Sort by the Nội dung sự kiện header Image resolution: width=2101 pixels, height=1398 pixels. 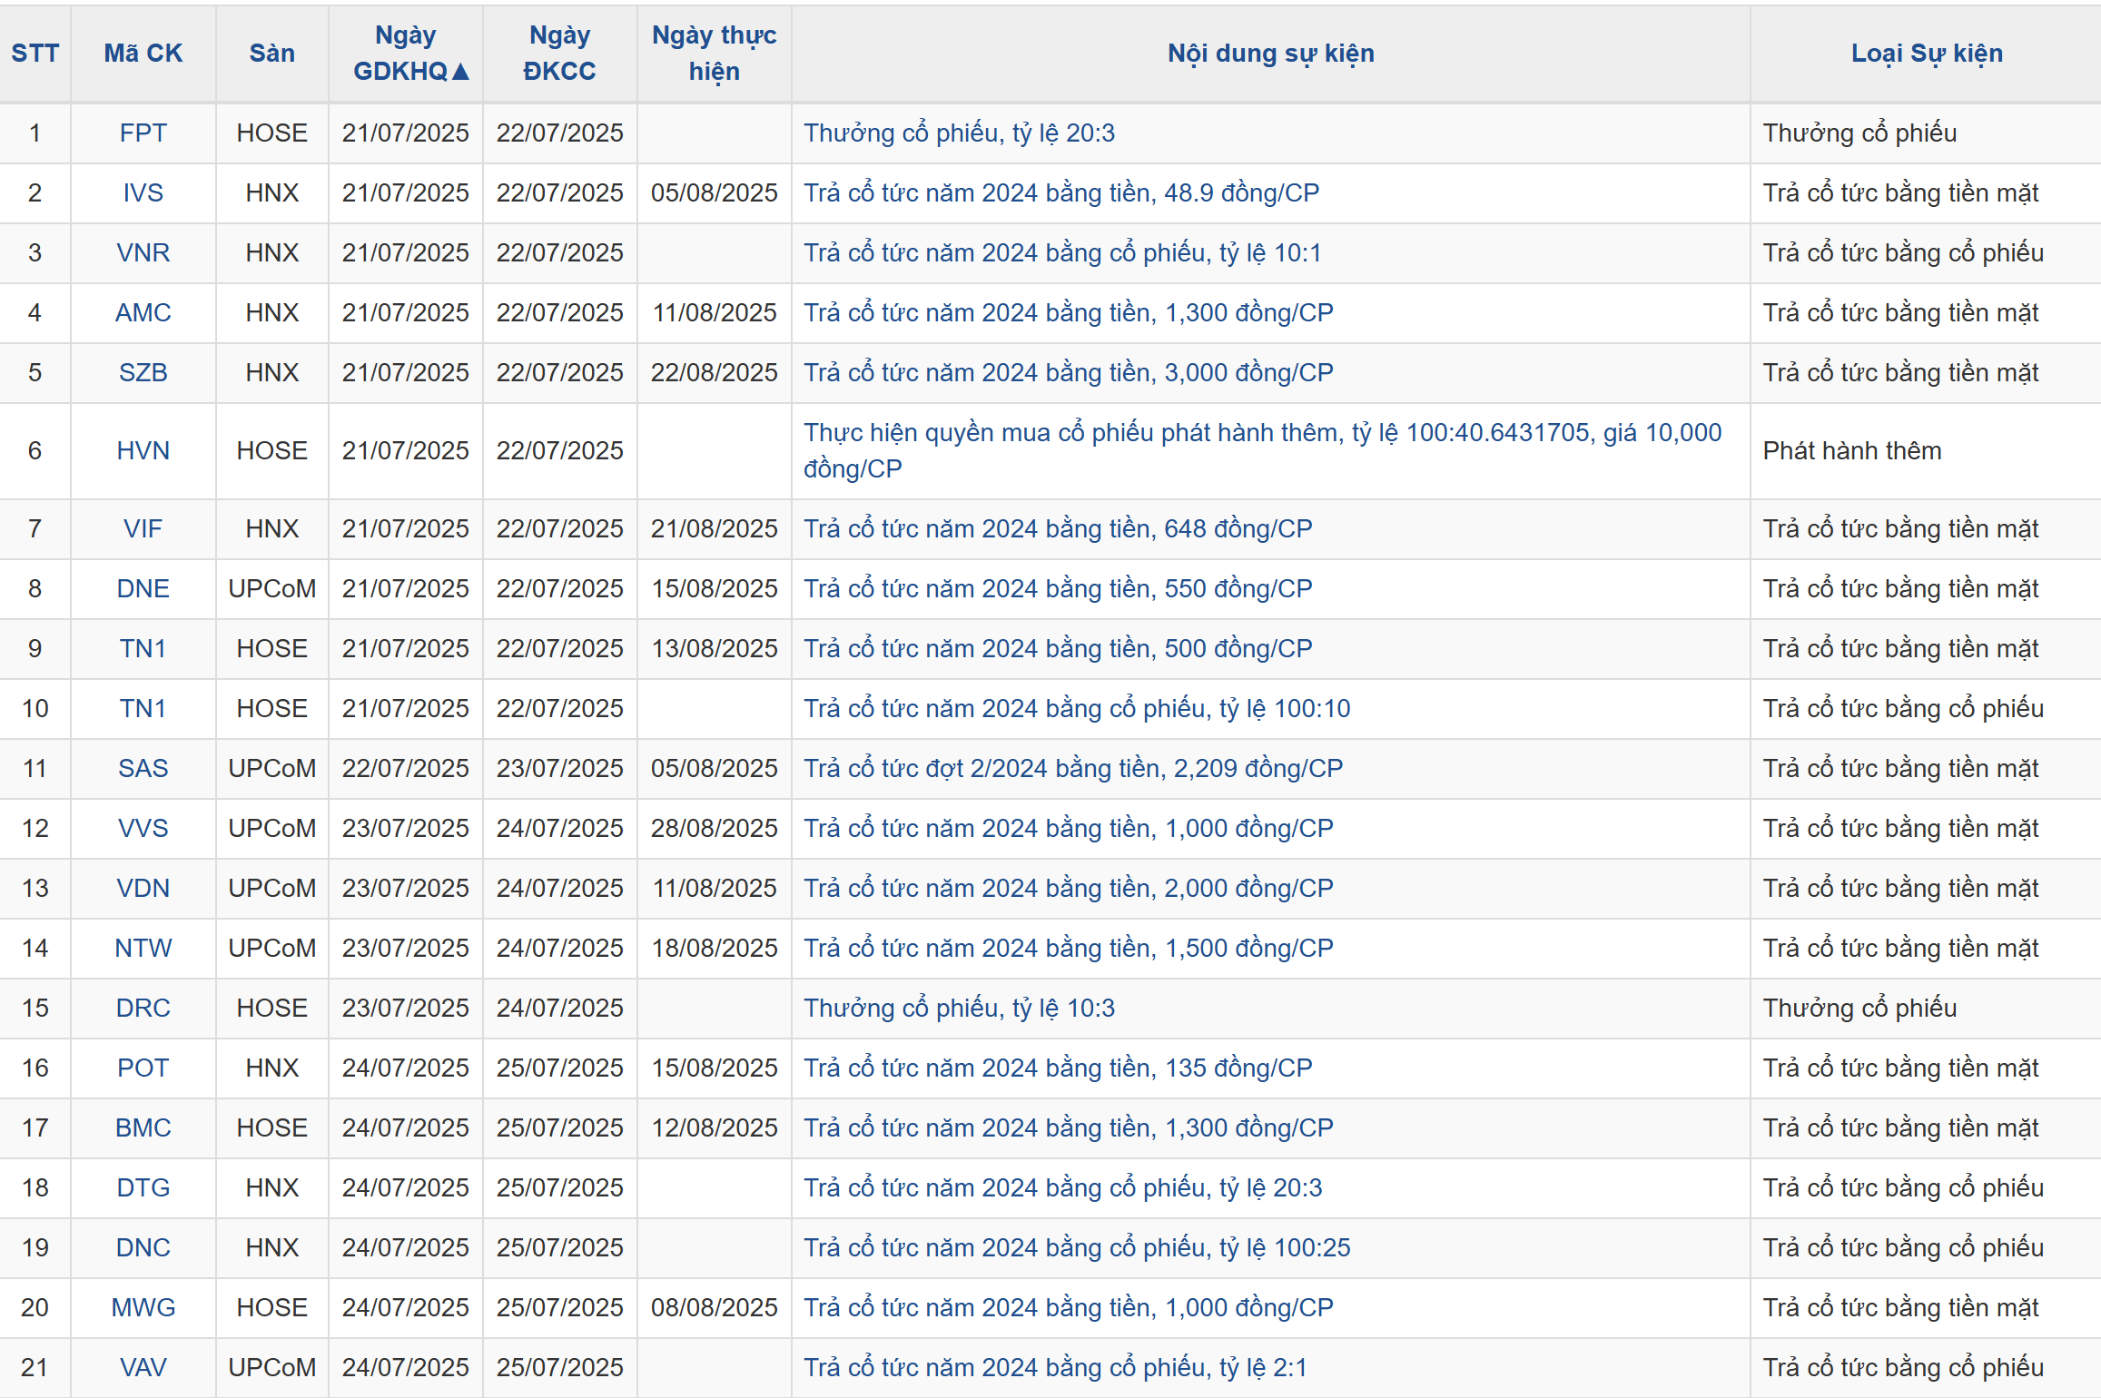(x=1270, y=53)
